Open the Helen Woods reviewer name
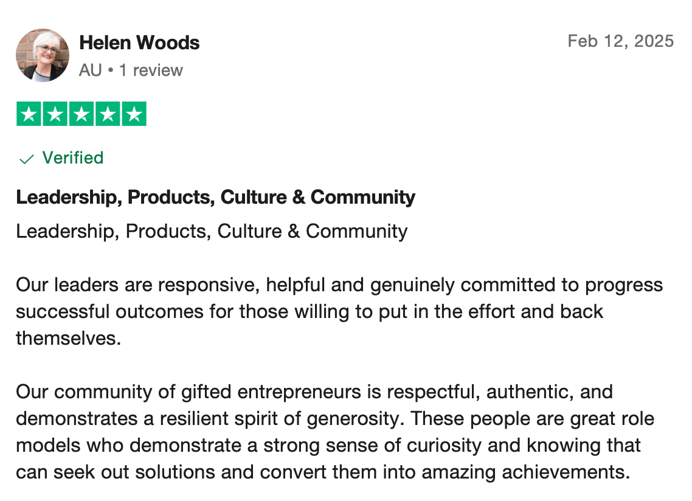692x501 pixels. 139,43
